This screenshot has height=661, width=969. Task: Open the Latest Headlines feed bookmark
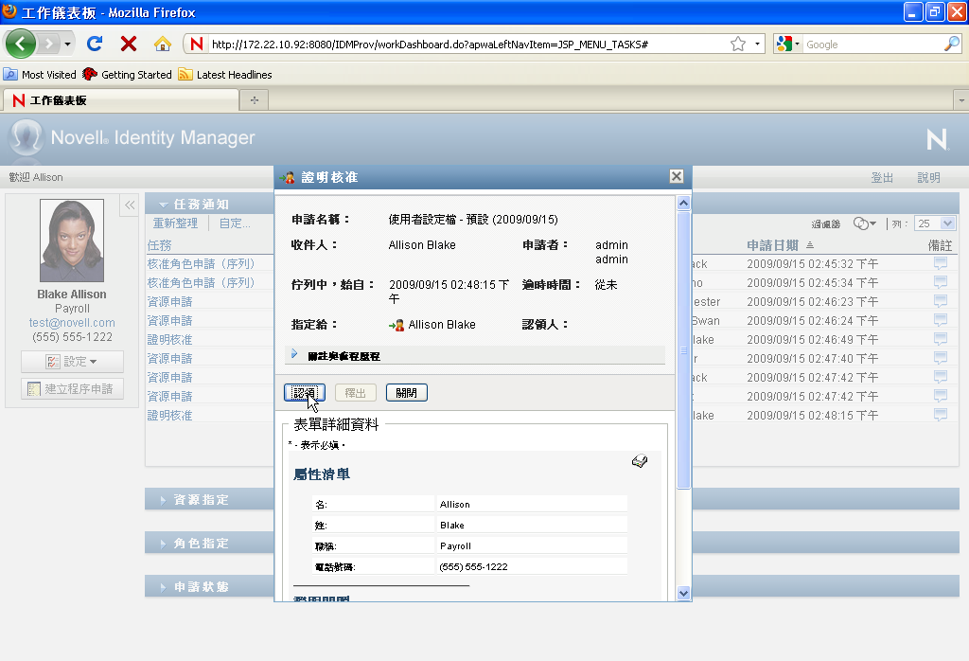pos(225,75)
